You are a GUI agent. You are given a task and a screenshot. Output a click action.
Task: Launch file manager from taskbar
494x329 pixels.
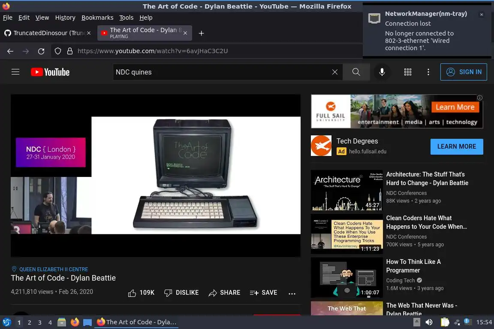tap(62, 322)
